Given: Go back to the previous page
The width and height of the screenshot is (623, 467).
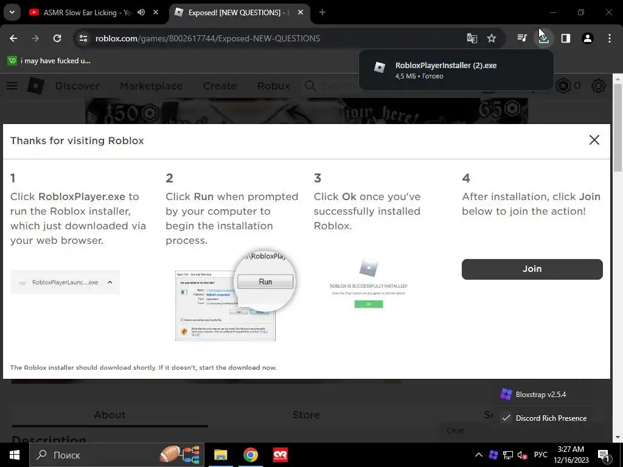Looking at the screenshot, I should tap(13, 38).
